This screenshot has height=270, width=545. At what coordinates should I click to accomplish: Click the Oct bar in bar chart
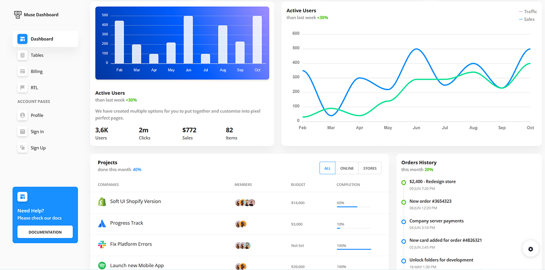257,40
